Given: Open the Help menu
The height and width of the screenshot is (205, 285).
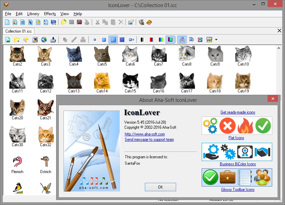Looking at the screenshot, I should (x=78, y=14).
